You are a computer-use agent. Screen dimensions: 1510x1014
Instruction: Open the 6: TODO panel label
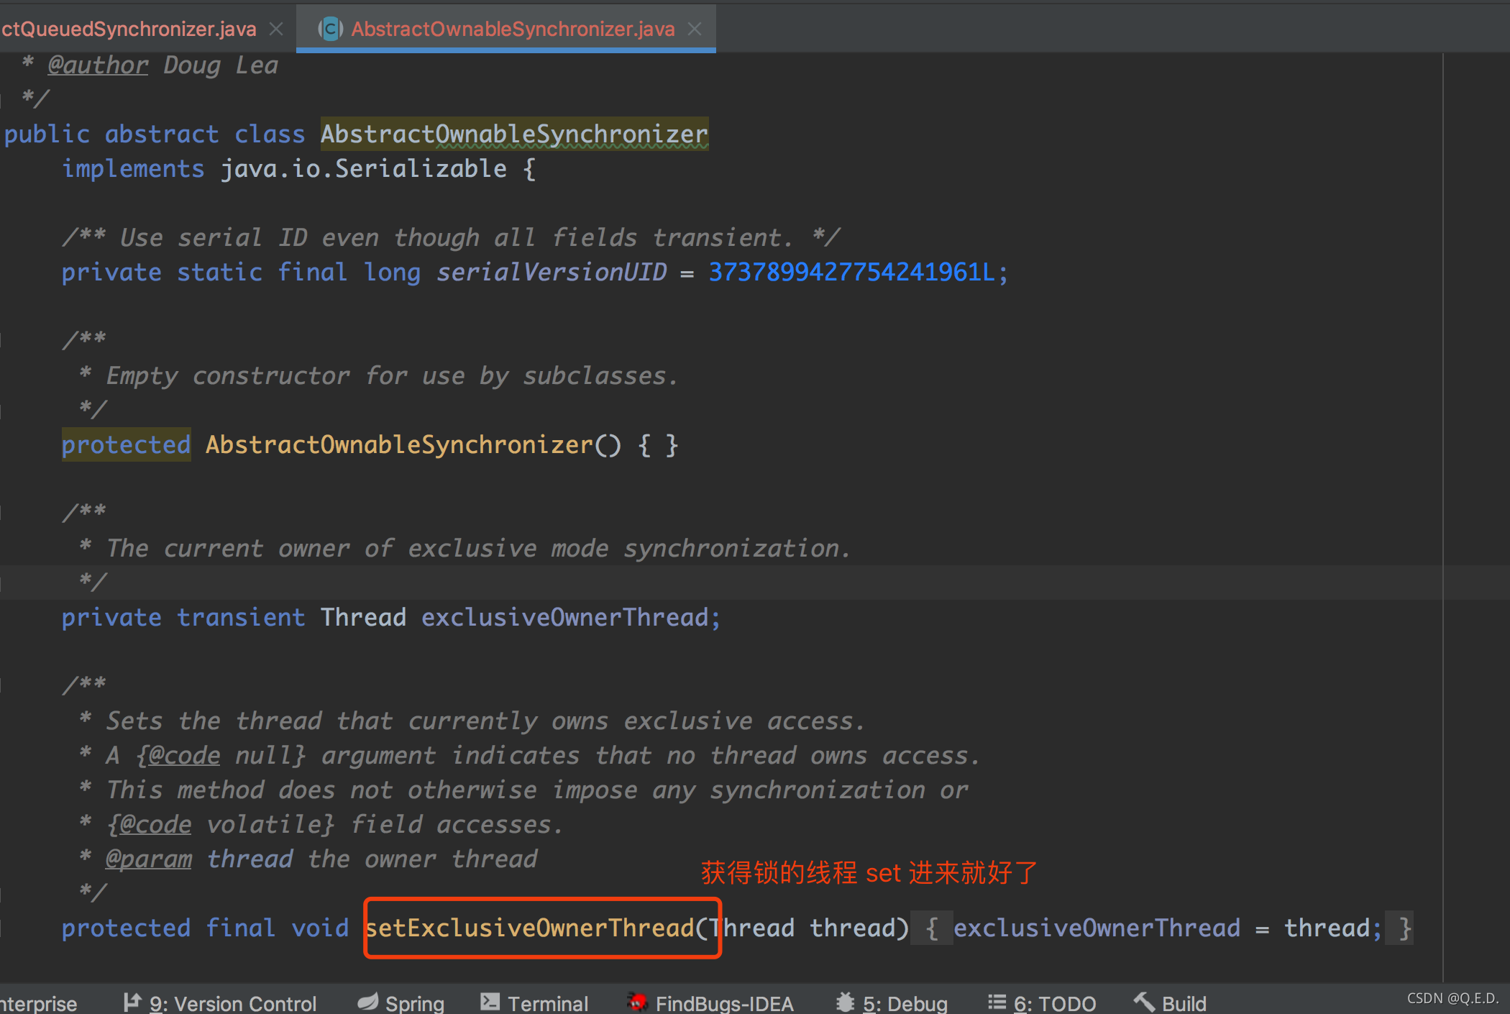pos(1055,1002)
